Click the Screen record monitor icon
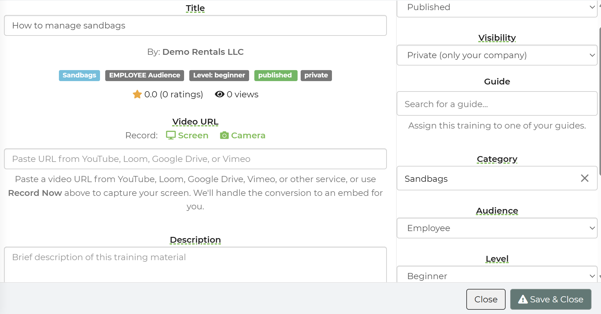 (x=171, y=135)
